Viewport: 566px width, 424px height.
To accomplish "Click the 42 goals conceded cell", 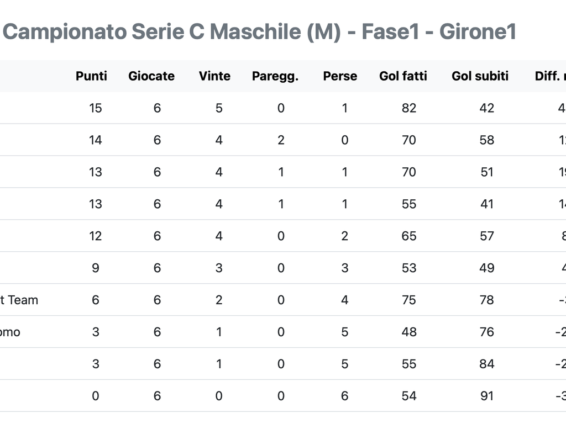I will (487, 108).
